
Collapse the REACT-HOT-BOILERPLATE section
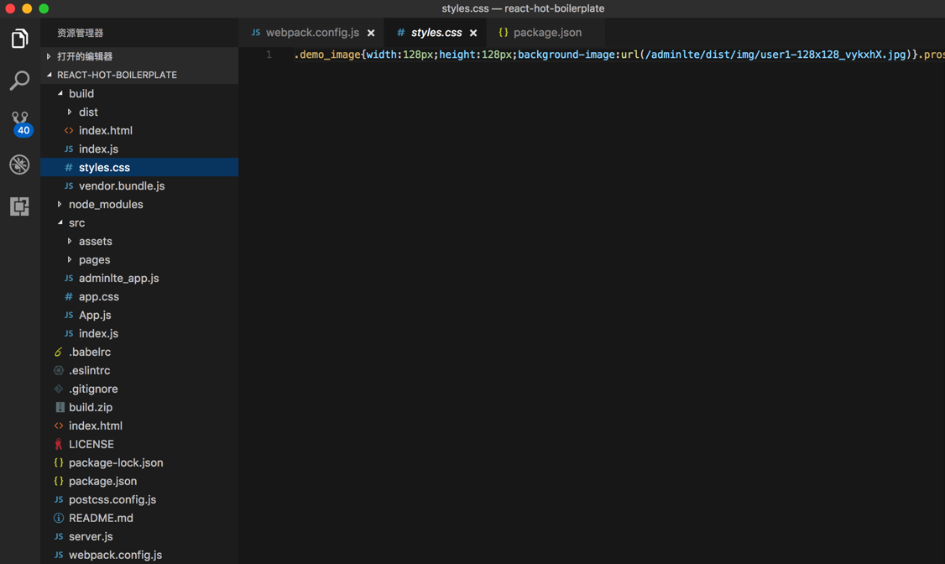point(139,75)
